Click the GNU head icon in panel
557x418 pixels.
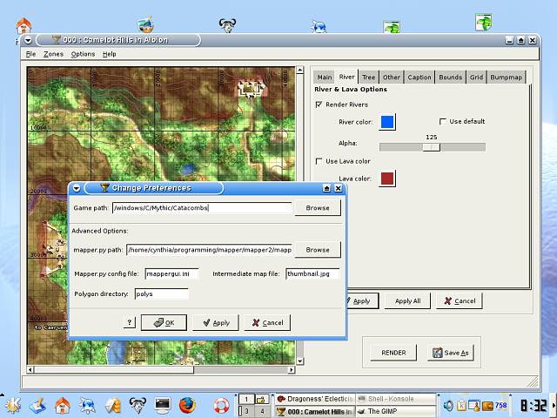point(137,405)
